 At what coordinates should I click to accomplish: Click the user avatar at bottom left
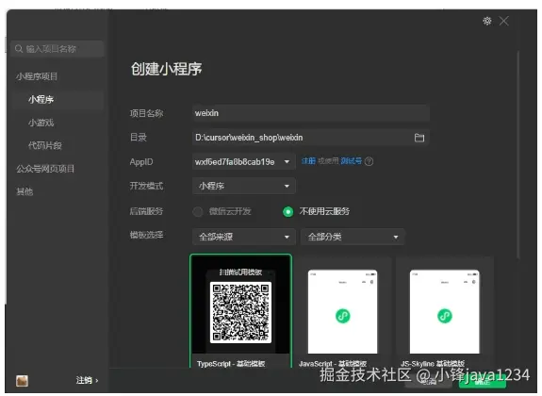point(22,381)
